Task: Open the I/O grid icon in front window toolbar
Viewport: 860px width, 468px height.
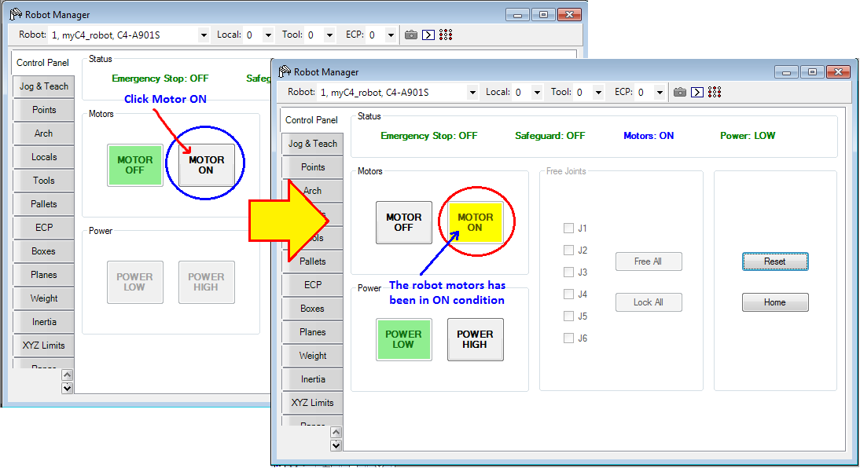Action: tap(715, 92)
